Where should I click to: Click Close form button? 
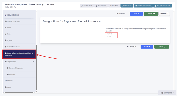pyautogui.click(x=114, y=6)
